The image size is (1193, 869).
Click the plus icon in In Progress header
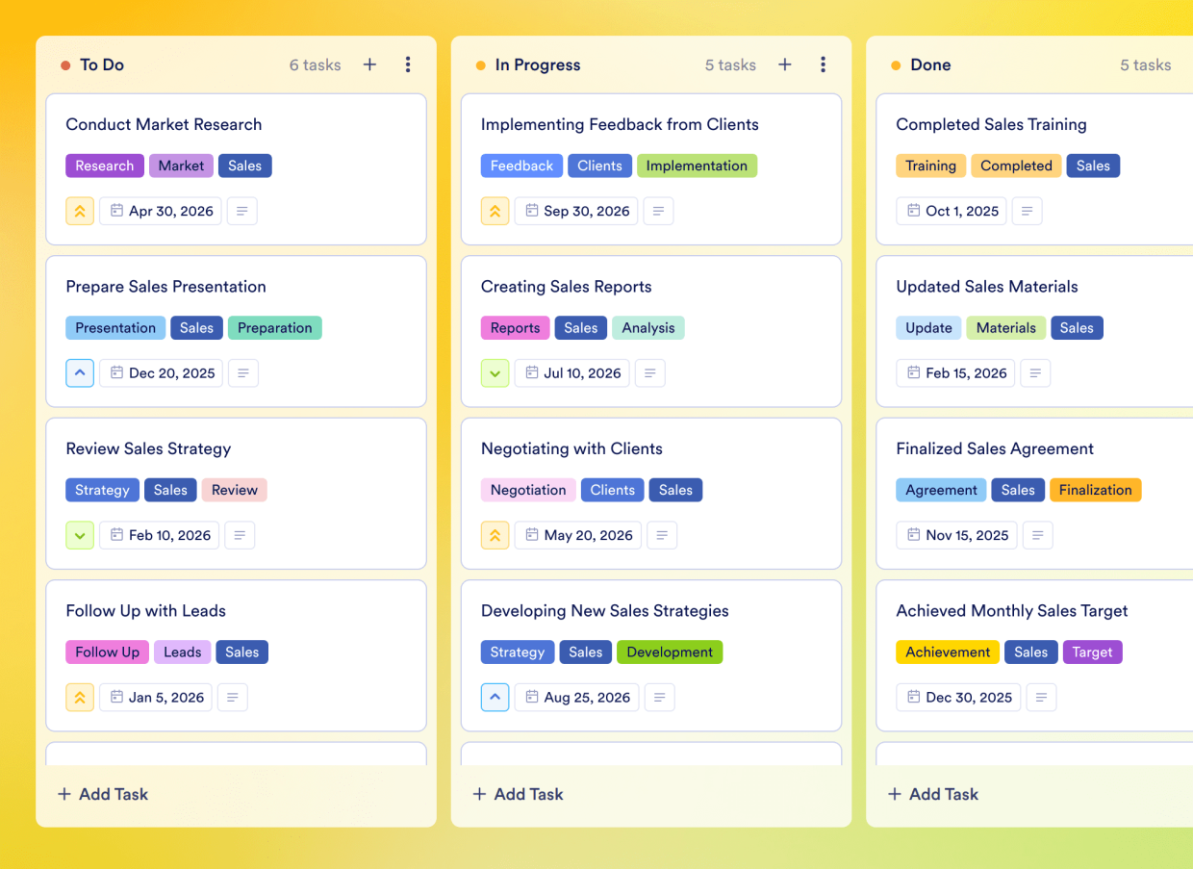click(784, 64)
